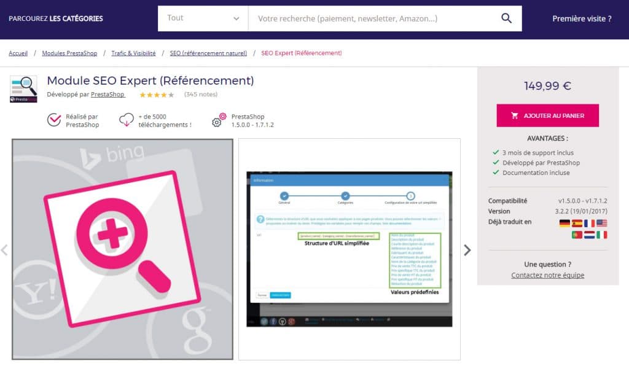Click the Portuguese flag icon
Screen dimensions: 629x366
tap(577, 235)
